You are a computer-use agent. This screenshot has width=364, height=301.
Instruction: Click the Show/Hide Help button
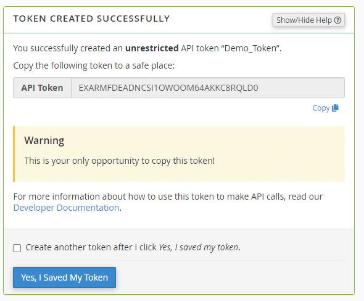tap(308, 20)
